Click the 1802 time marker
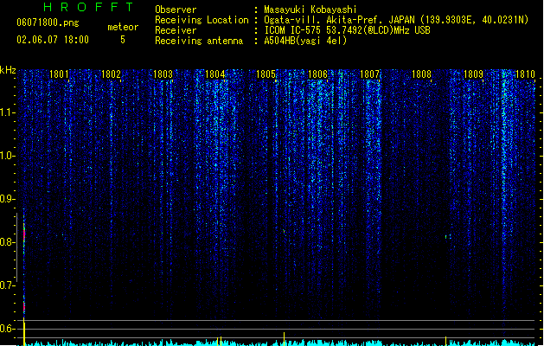This screenshot has width=544, height=346. [111, 74]
